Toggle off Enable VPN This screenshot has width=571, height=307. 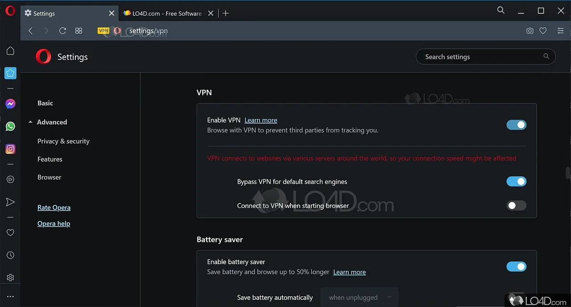516,124
